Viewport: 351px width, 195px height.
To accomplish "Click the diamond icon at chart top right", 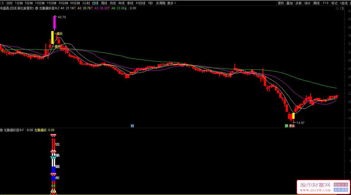I will (337, 8).
